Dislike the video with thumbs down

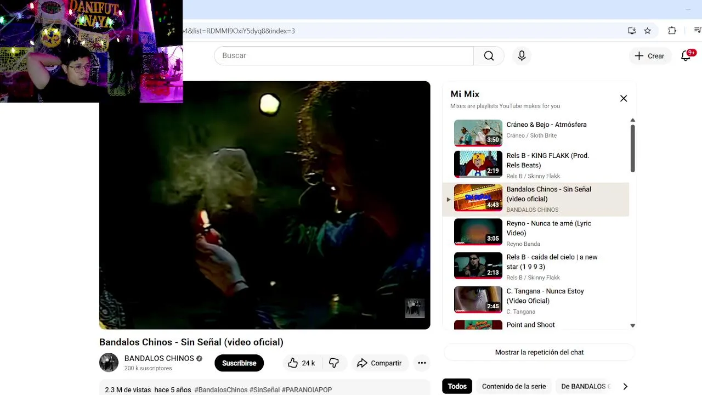pyautogui.click(x=333, y=363)
